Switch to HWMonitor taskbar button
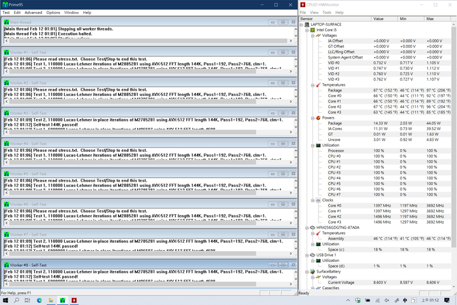 pos(74,301)
